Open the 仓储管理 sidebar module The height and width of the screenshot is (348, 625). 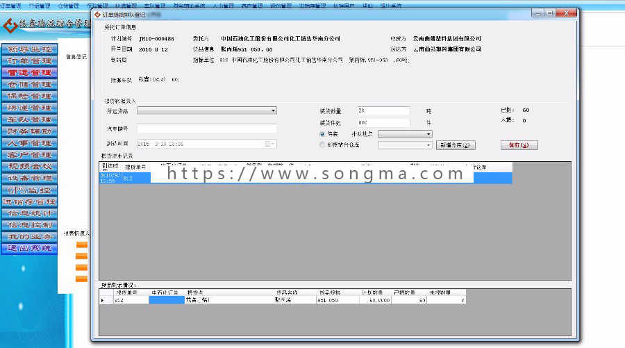(x=29, y=85)
